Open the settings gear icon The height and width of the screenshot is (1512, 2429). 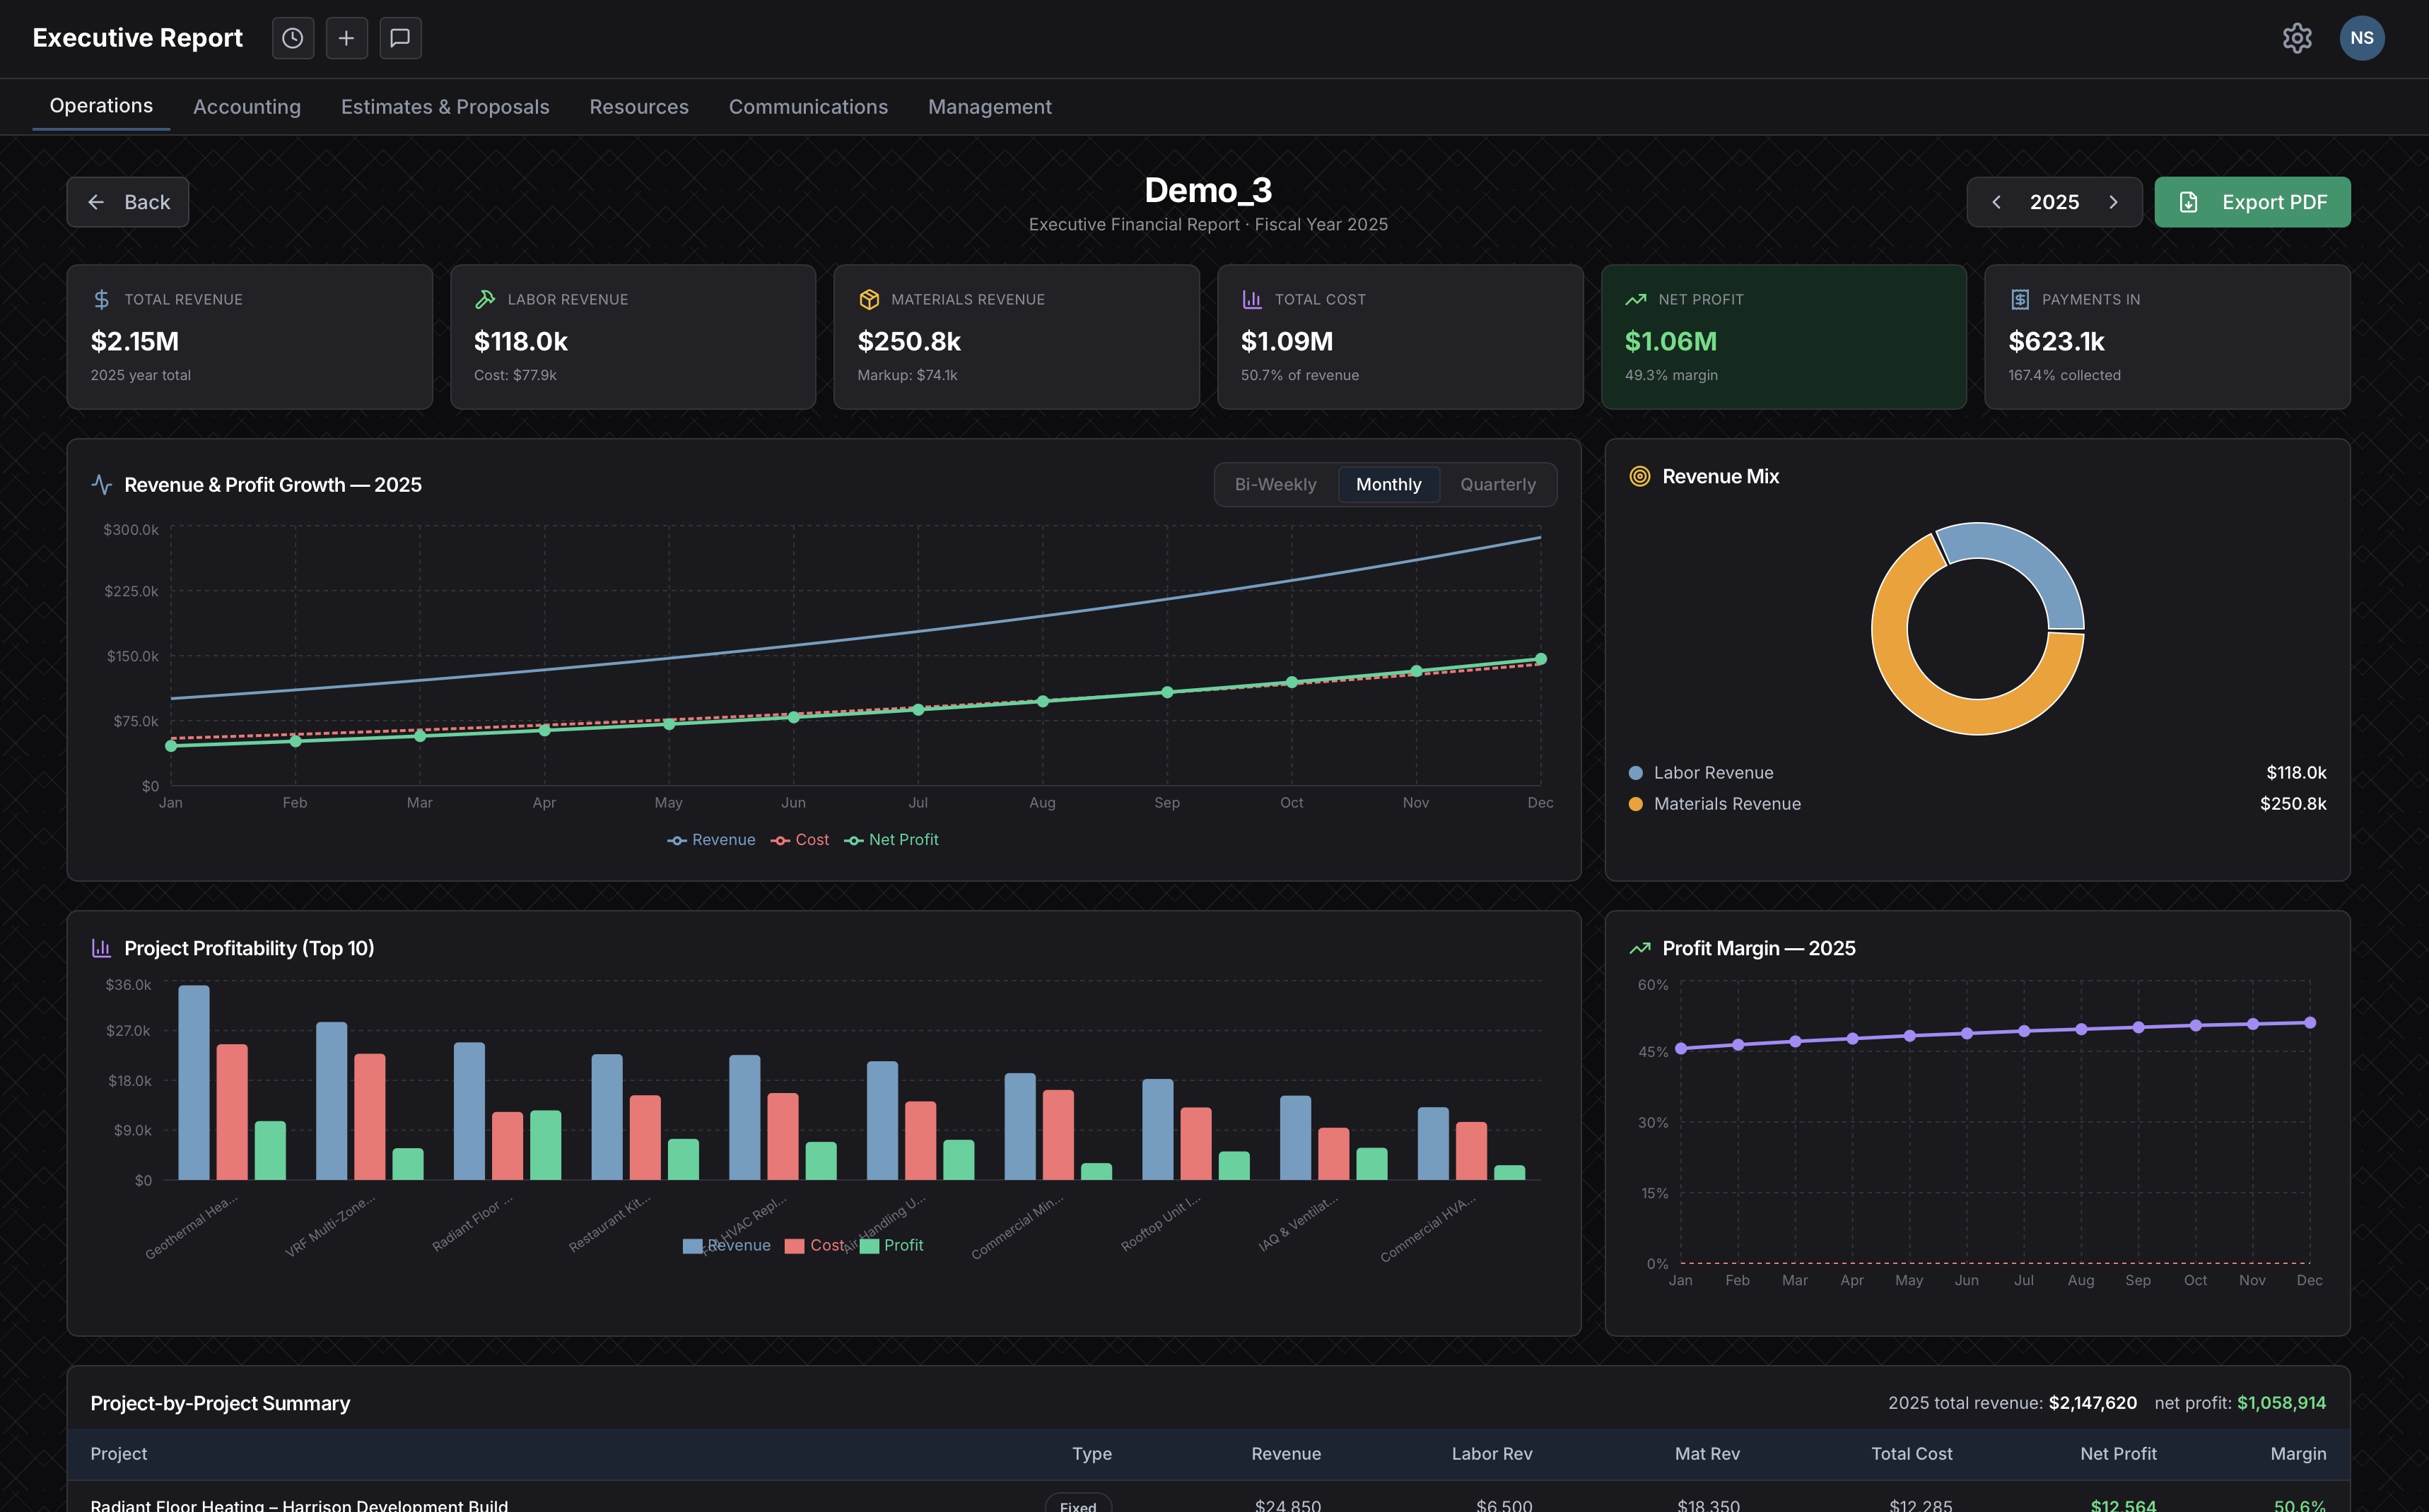(x=2297, y=38)
